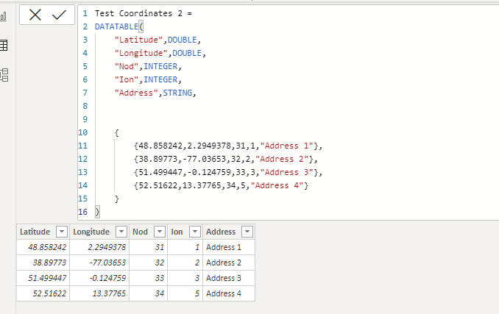Click the table cell 'Address 2'
Viewport: 499px width, 314px height.
pyautogui.click(x=229, y=263)
